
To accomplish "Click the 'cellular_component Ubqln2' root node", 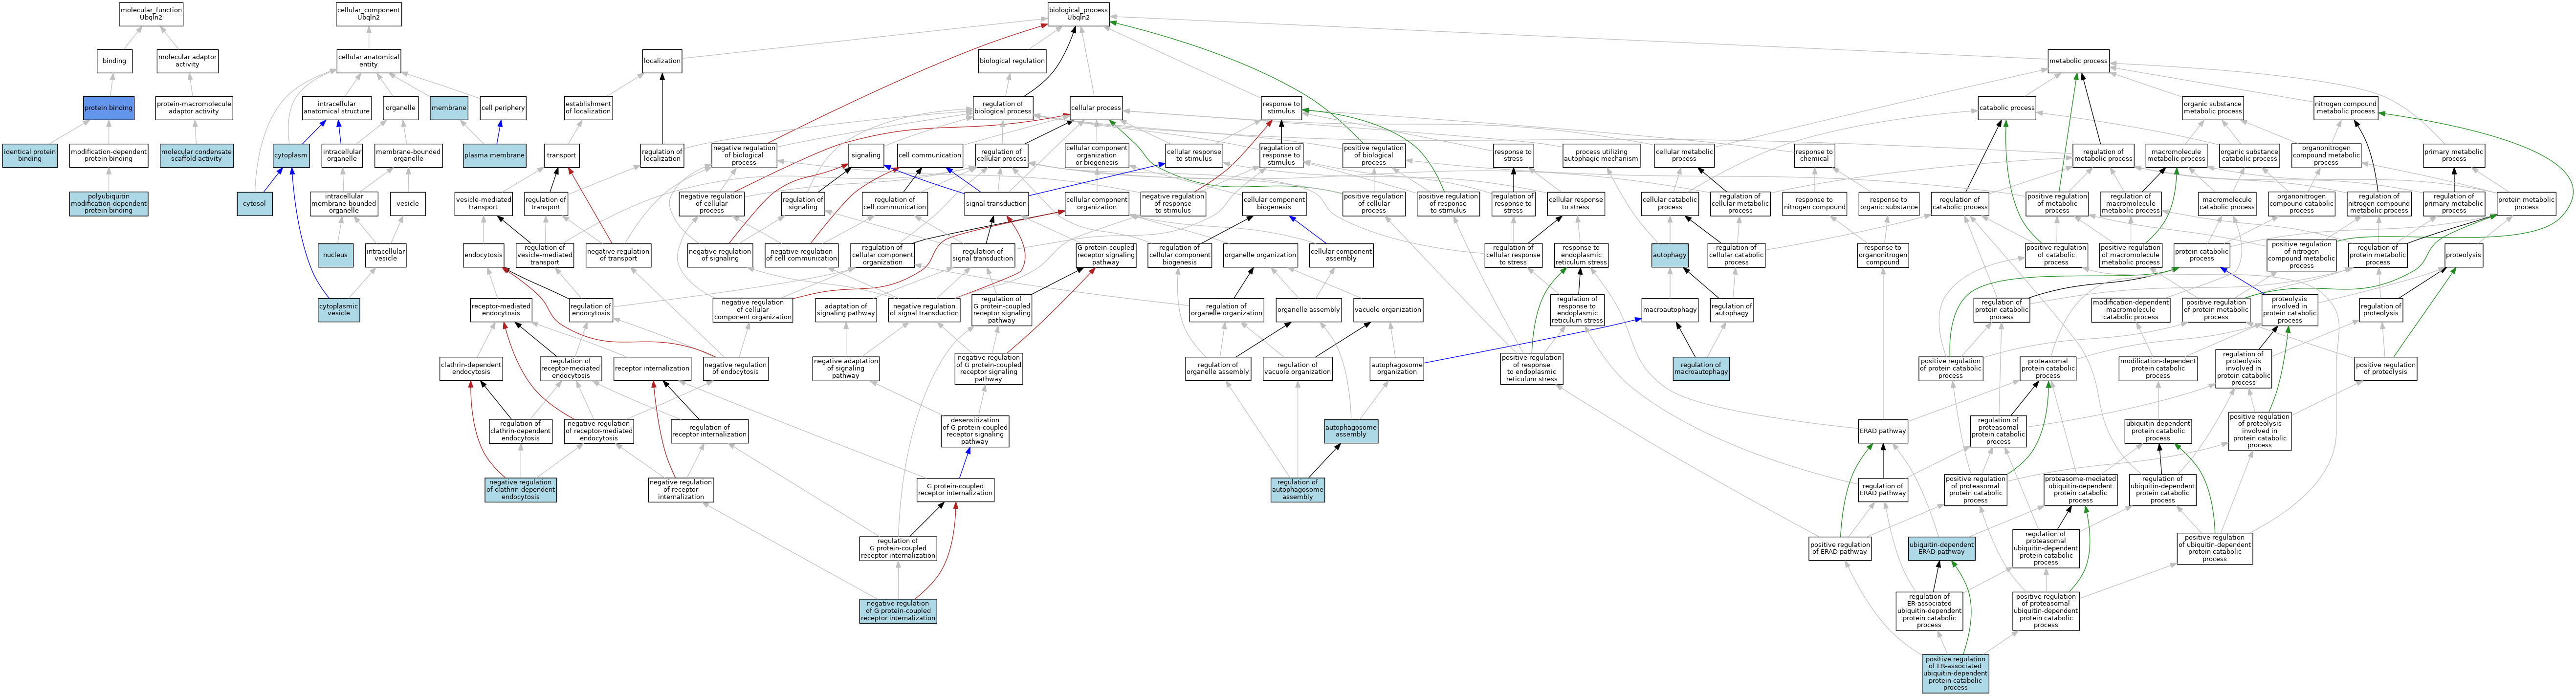I will [x=369, y=14].
